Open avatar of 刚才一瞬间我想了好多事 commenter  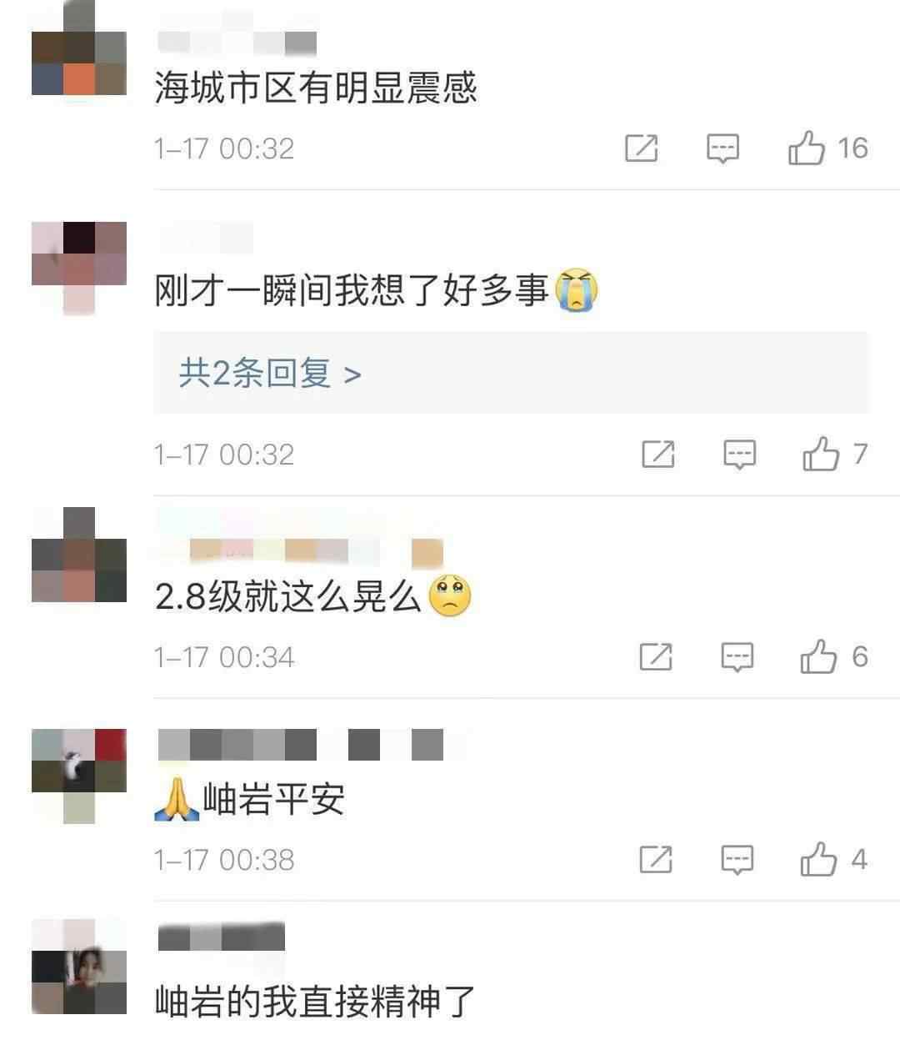(x=79, y=269)
